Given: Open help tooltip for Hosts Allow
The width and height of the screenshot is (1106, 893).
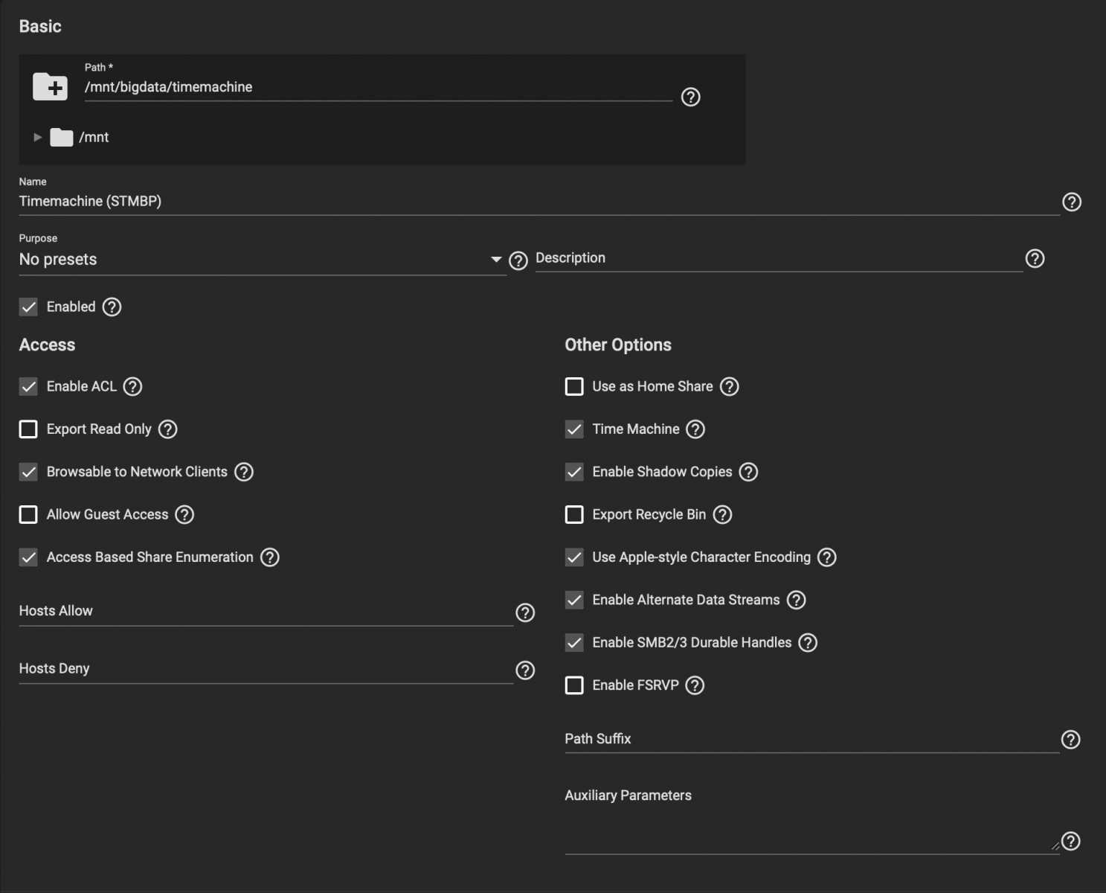Looking at the screenshot, I should pyautogui.click(x=525, y=612).
